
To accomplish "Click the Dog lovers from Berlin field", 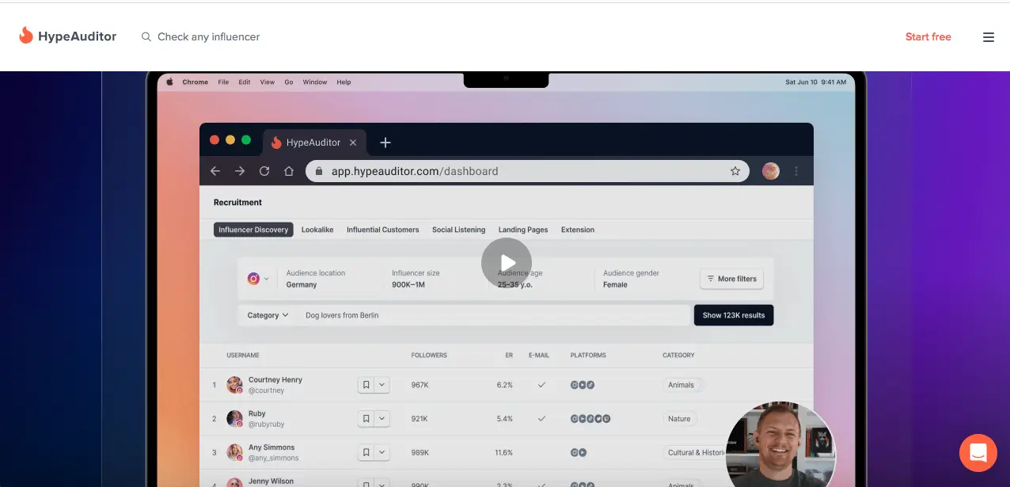I will click(x=494, y=315).
